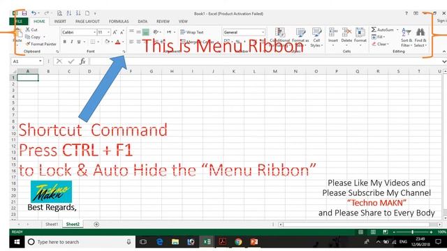The height and width of the screenshot is (251, 447).
Task: Open the Orientation text rotation tool
Action: (156, 32)
